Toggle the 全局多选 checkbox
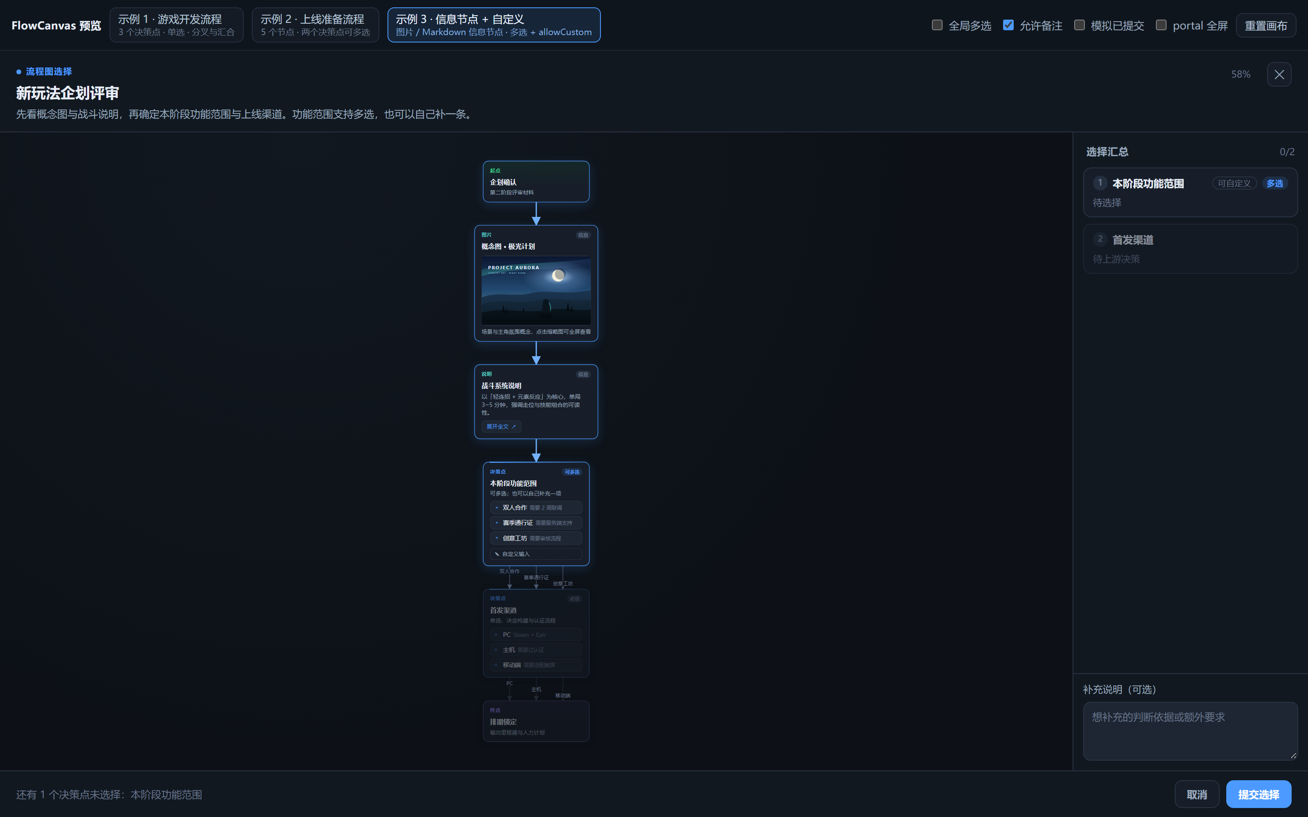 (x=937, y=25)
